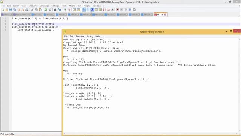Viewport: 241px width, 136px height.
Task: Click the Paste clipboard icon
Action: [x=40, y=9]
